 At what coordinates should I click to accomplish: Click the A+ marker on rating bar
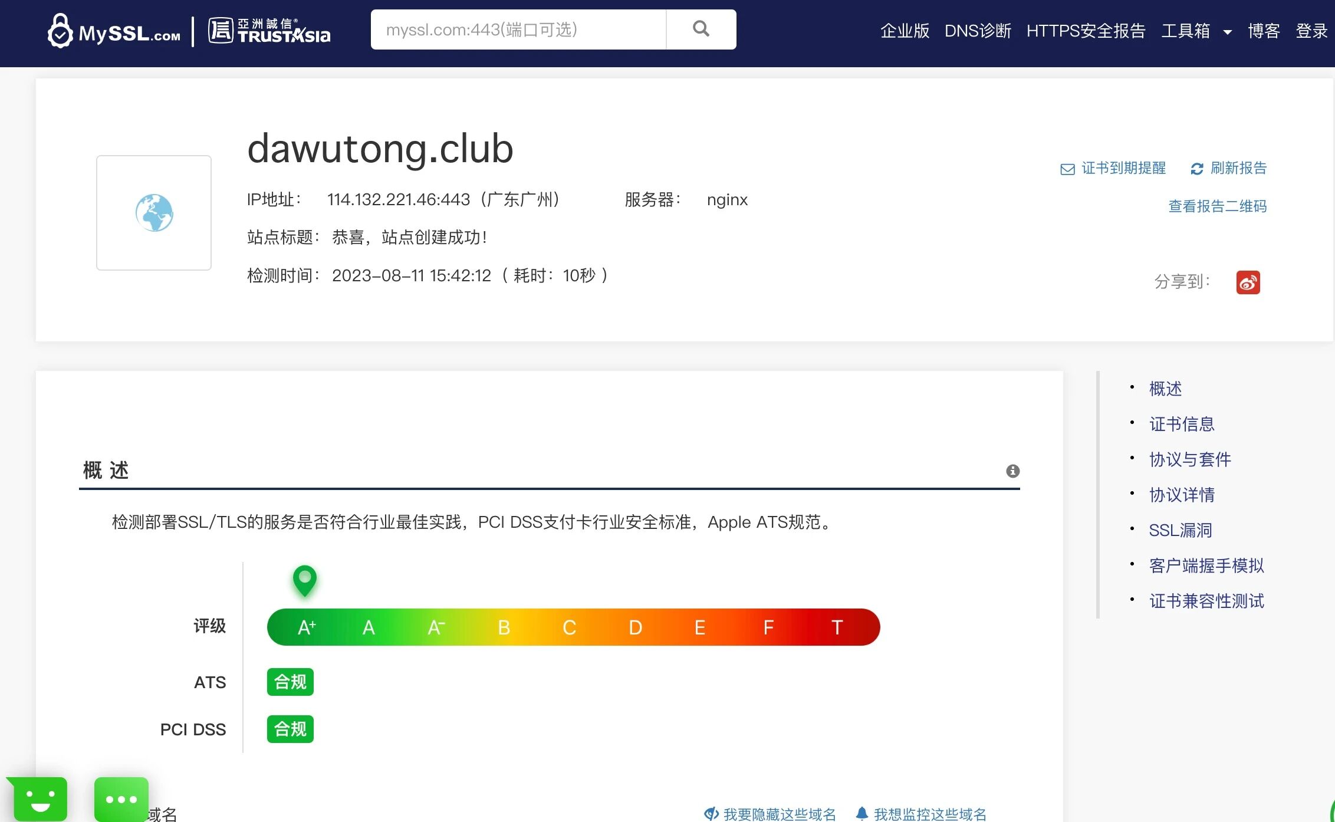tap(305, 581)
